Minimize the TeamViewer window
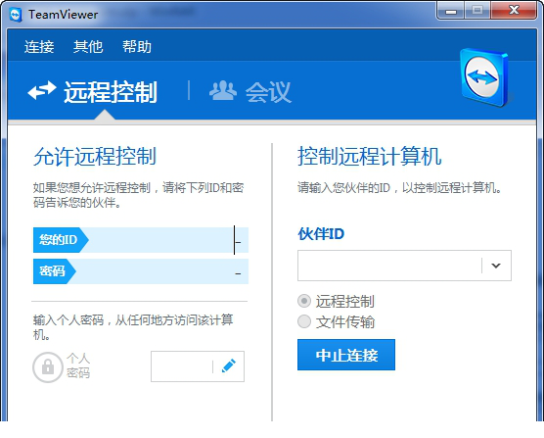Screen dimensions: 544x438 click(451, 11)
